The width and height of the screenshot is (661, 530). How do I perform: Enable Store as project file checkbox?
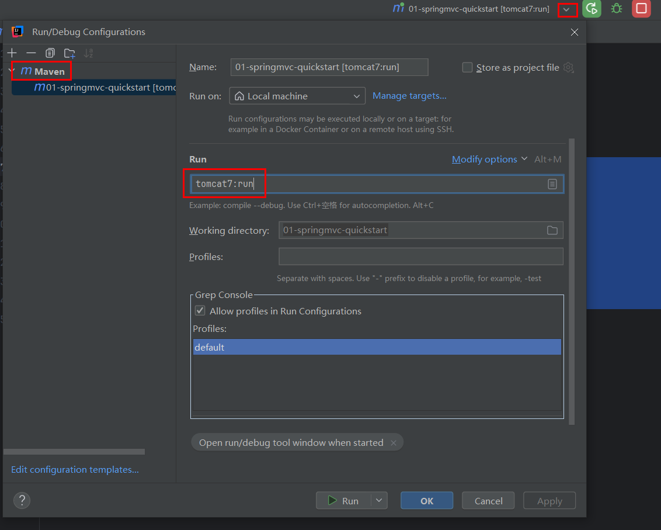pos(467,68)
